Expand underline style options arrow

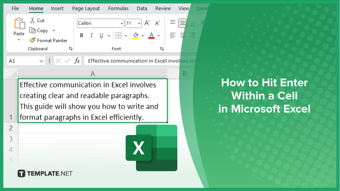click(109, 36)
